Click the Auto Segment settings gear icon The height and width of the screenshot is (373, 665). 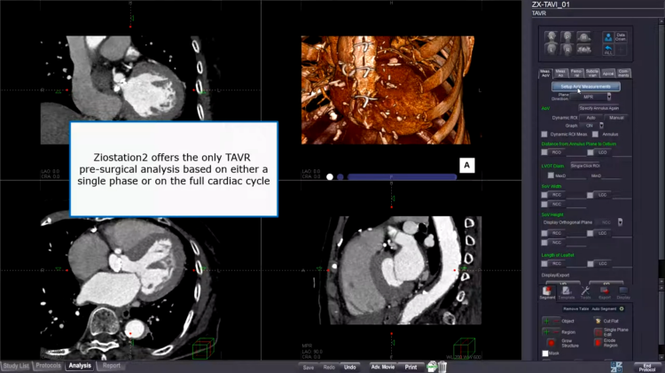pyautogui.click(x=622, y=308)
